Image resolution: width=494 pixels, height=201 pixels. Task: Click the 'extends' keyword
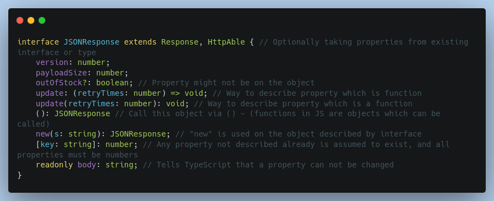(x=140, y=42)
